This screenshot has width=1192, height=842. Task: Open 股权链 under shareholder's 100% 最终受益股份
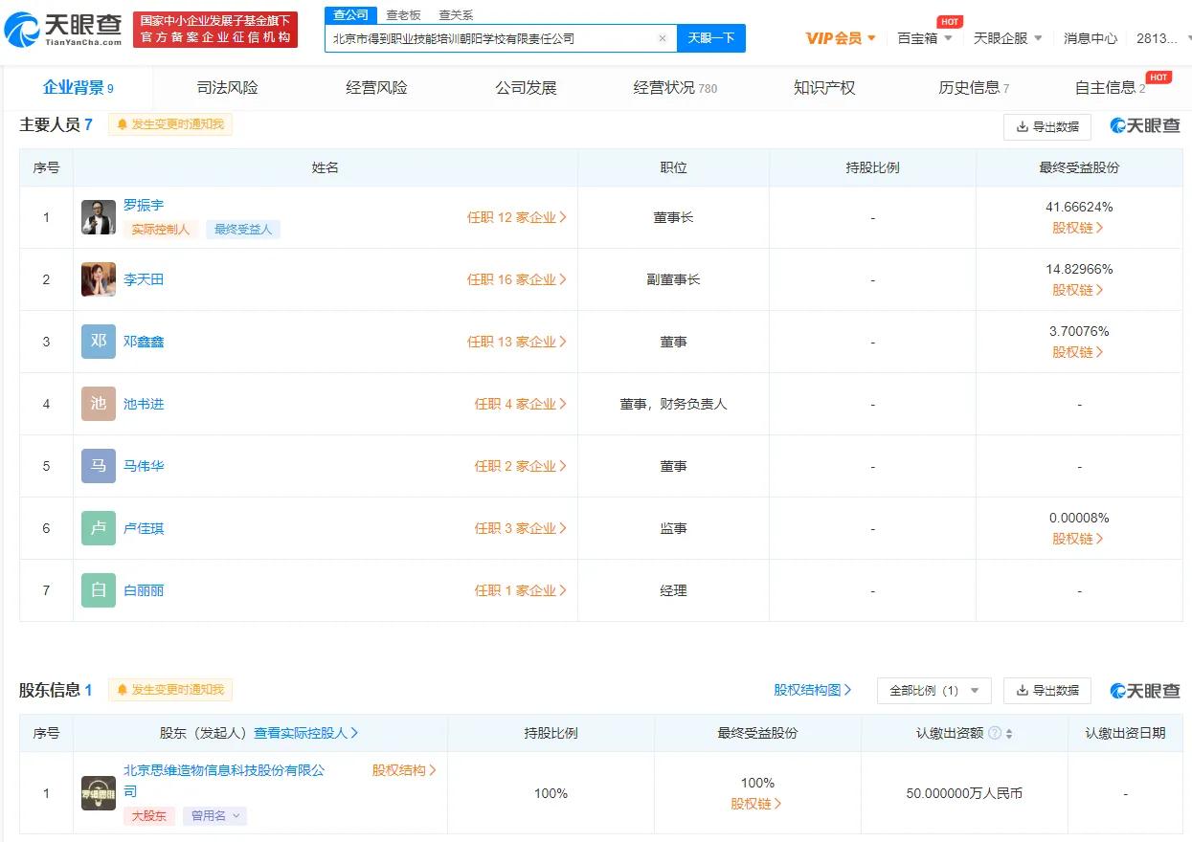pyautogui.click(x=756, y=804)
